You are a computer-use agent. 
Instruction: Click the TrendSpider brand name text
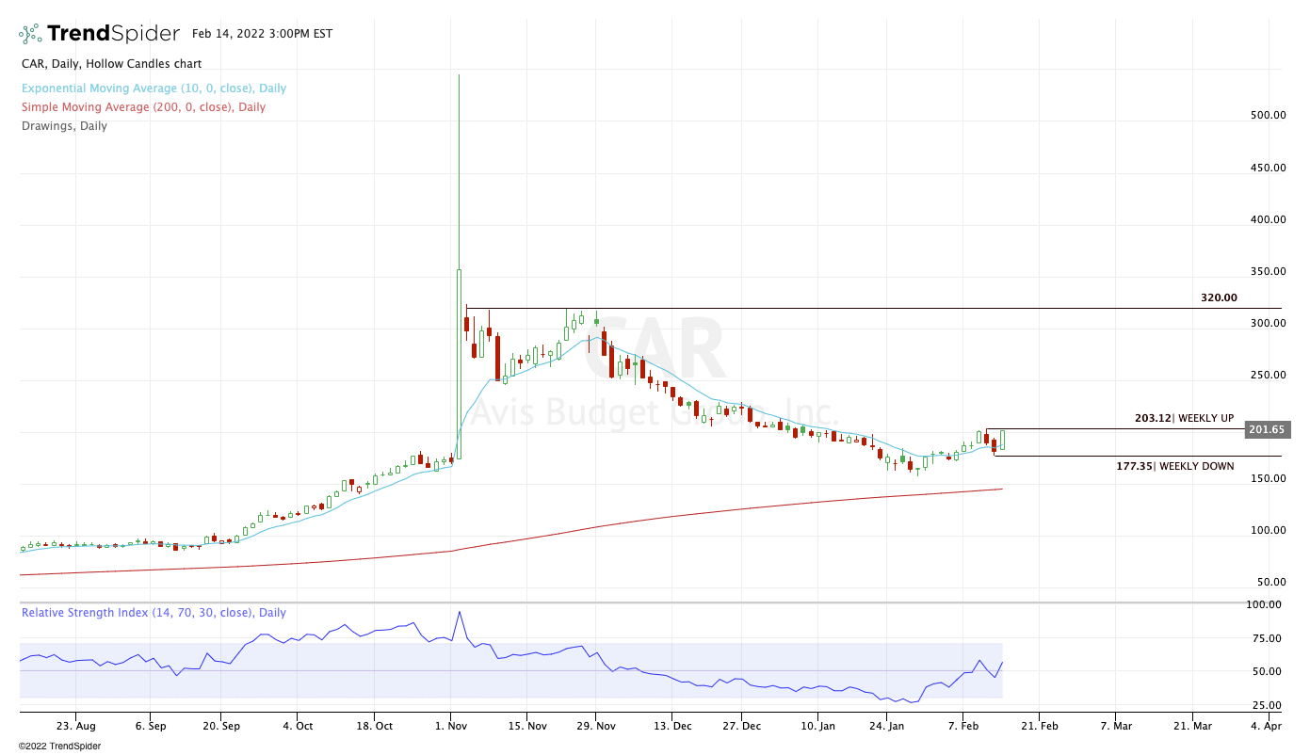click(x=113, y=34)
